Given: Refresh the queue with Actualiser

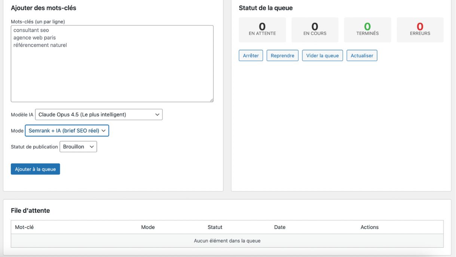Looking at the screenshot, I should [362, 56].
